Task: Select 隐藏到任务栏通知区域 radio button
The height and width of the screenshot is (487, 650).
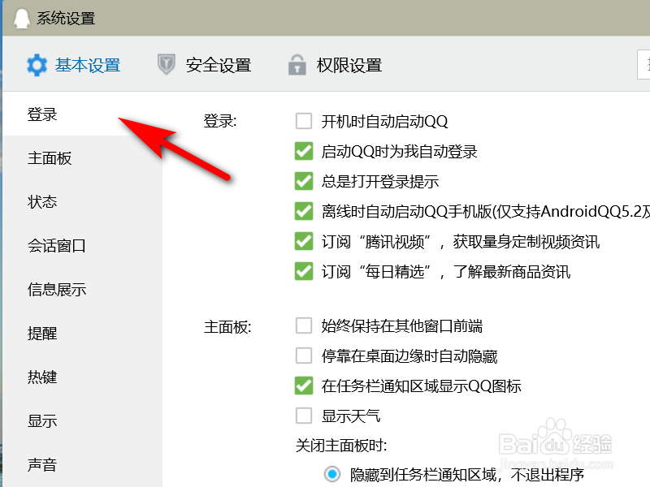Action: 332,474
